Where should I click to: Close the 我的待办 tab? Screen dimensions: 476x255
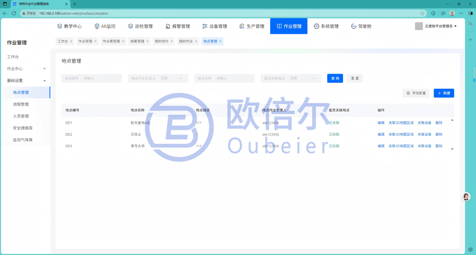[x=172, y=41]
